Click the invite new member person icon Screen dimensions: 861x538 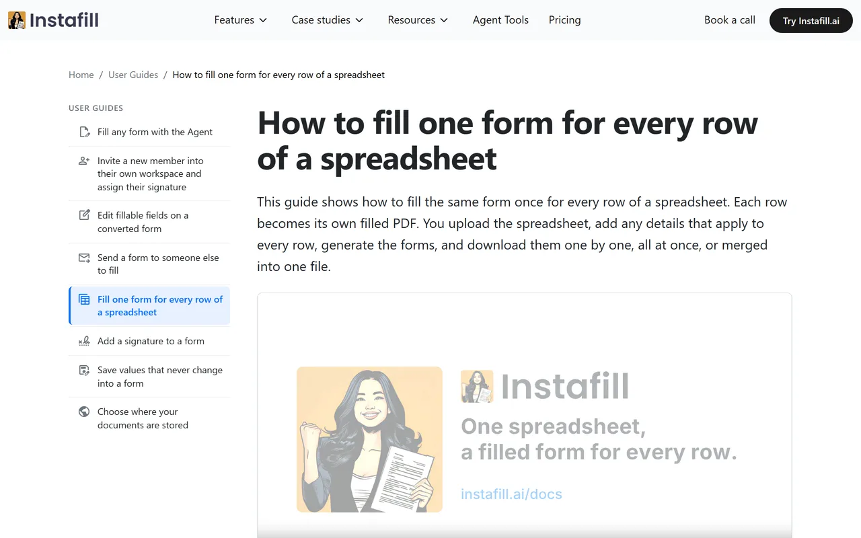[84, 161]
